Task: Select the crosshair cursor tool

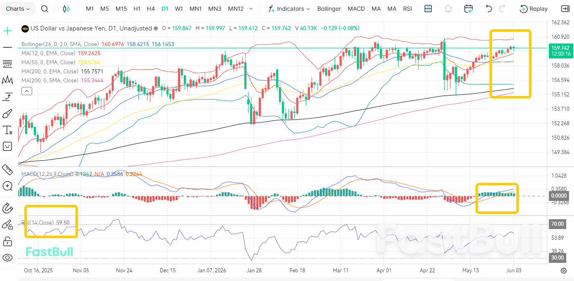Action: pos(7,31)
